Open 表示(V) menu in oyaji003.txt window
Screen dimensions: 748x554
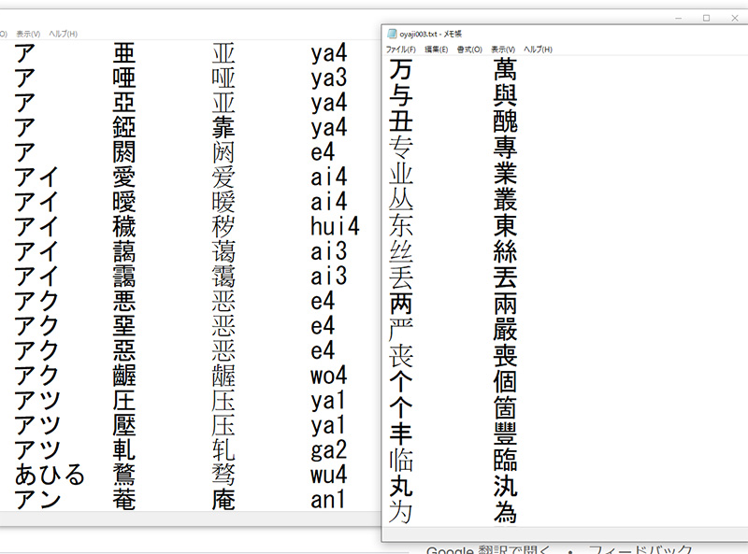[x=503, y=50]
